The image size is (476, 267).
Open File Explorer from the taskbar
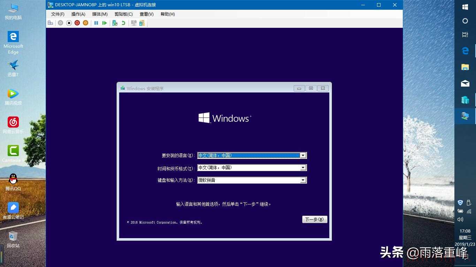click(x=465, y=67)
